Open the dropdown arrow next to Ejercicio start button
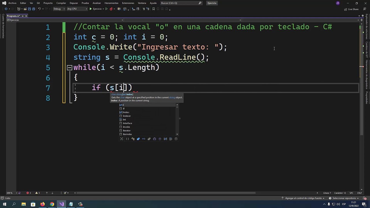Viewport: 370px width, 208px height. click(103, 9)
